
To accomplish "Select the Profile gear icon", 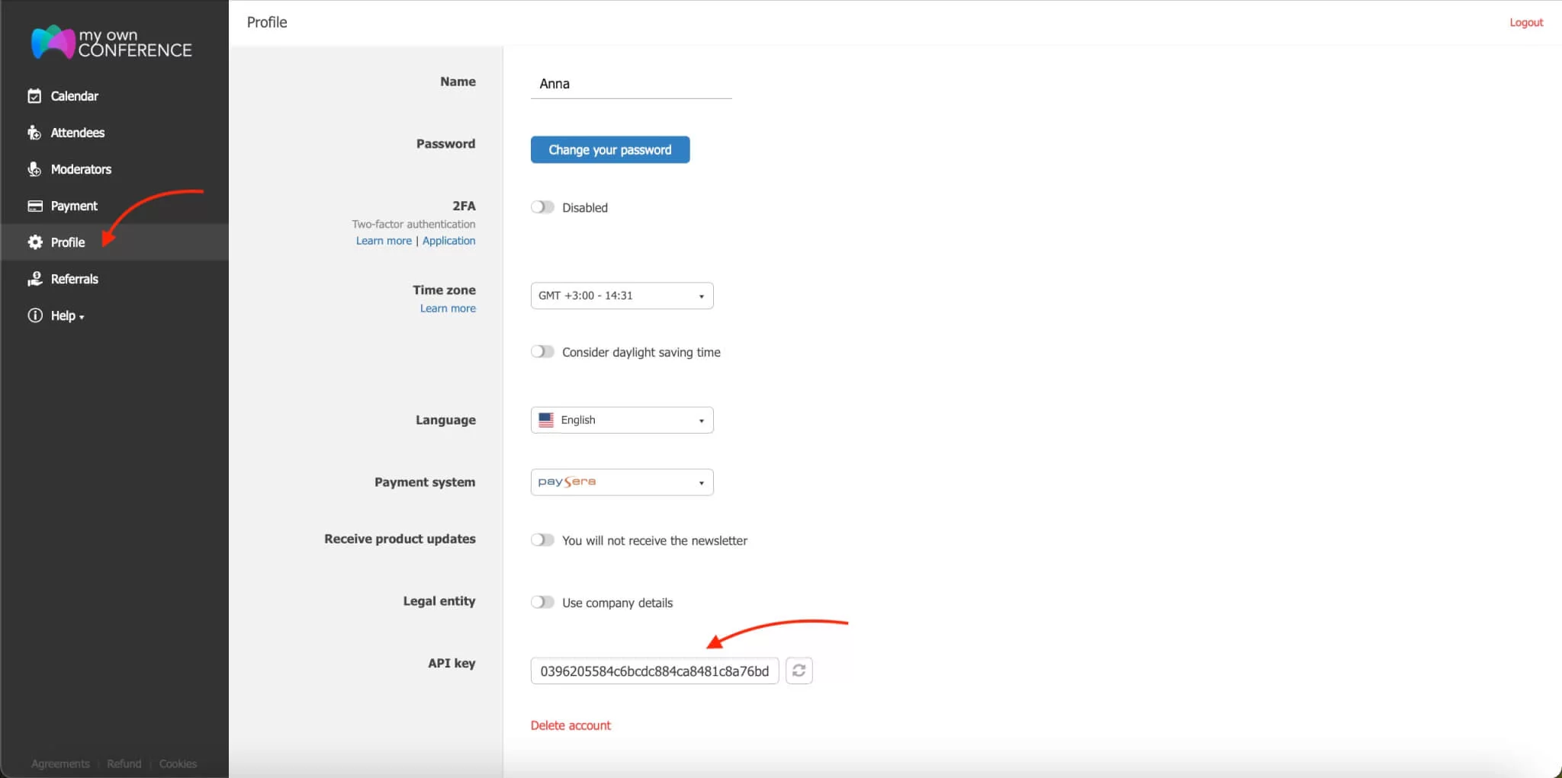I will tap(34, 242).
